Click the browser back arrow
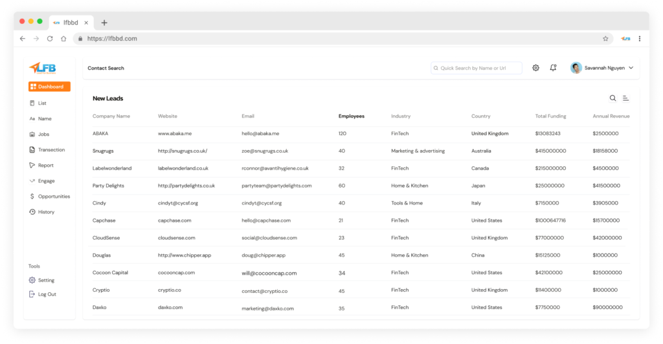The image size is (663, 344). point(23,38)
